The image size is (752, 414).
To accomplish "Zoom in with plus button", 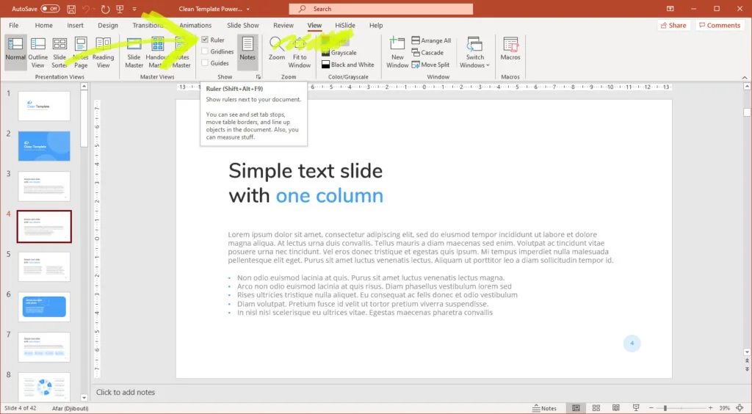I will (x=710, y=408).
